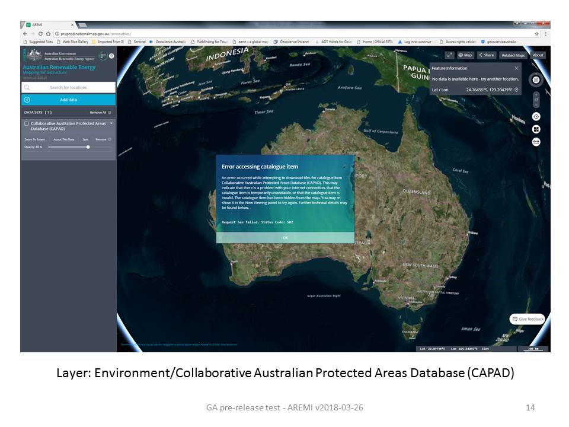The height and width of the screenshot is (427, 569).
Task: Center map on my location icon
Action: point(536,117)
